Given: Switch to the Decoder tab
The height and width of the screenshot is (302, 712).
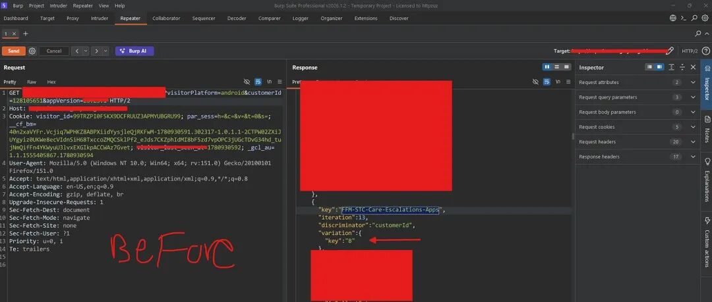Looking at the screenshot, I should click(237, 18).
